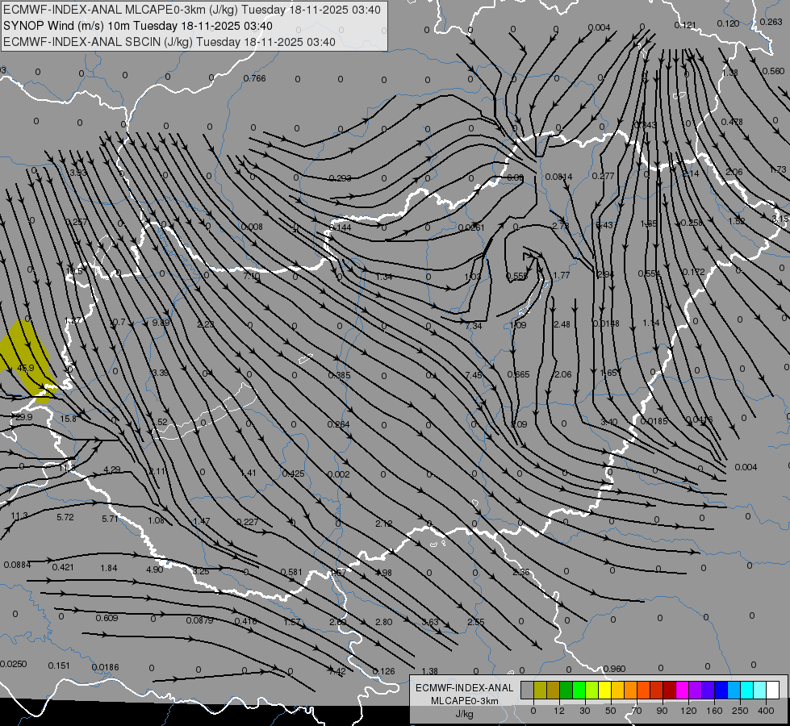Viewport: 790px width, 726px height.
Task: Click the map value '0.385'
Action: [339, 375]
